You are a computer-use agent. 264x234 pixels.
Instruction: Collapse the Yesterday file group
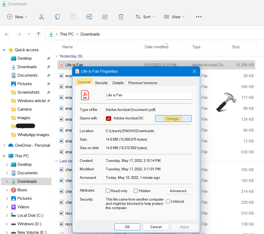point(56,56)
